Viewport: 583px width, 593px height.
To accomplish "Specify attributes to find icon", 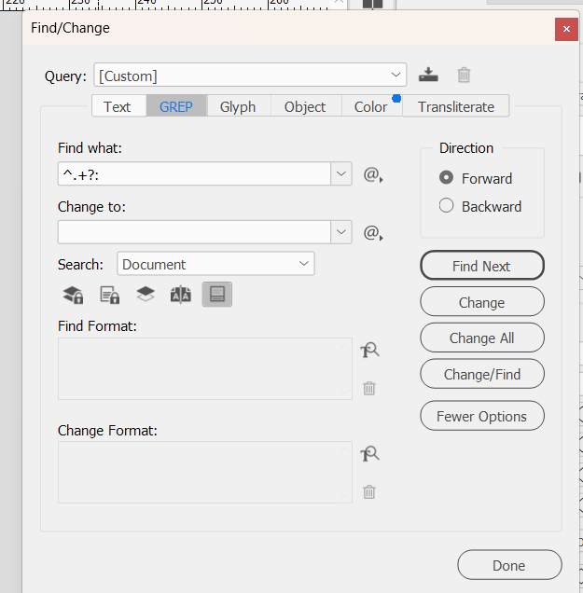I will click(370, 351).
